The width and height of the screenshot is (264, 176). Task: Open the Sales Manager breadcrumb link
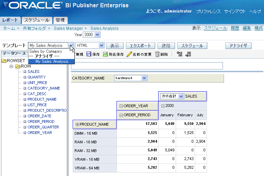click(69, 28)
